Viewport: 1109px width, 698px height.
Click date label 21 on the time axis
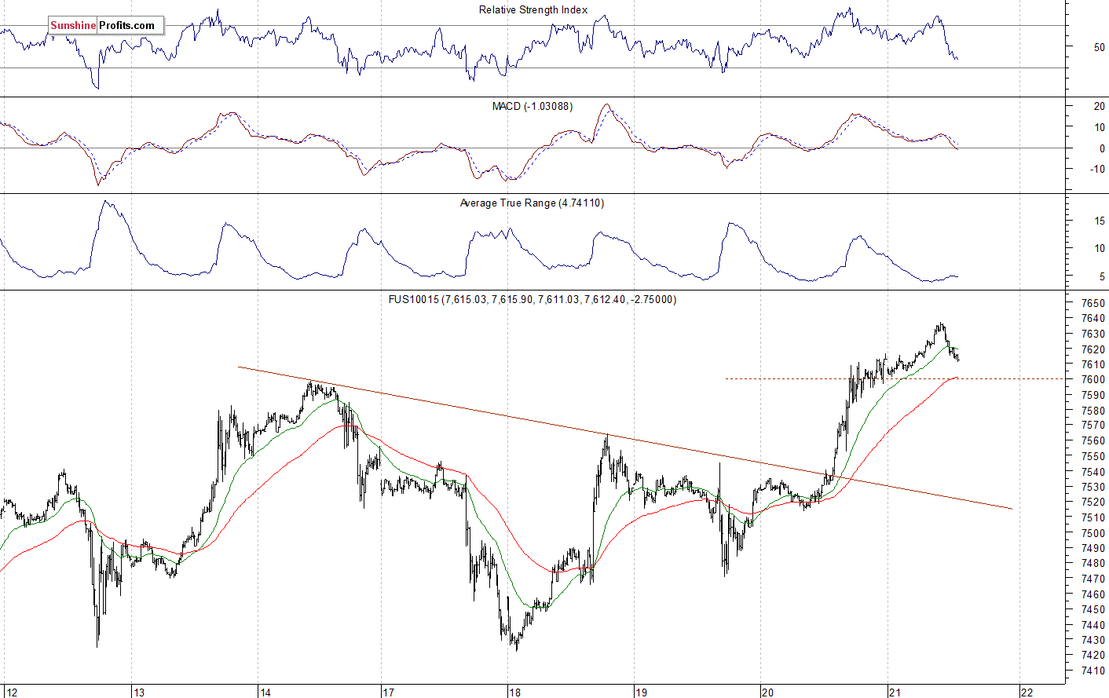[x=895, y=693]
